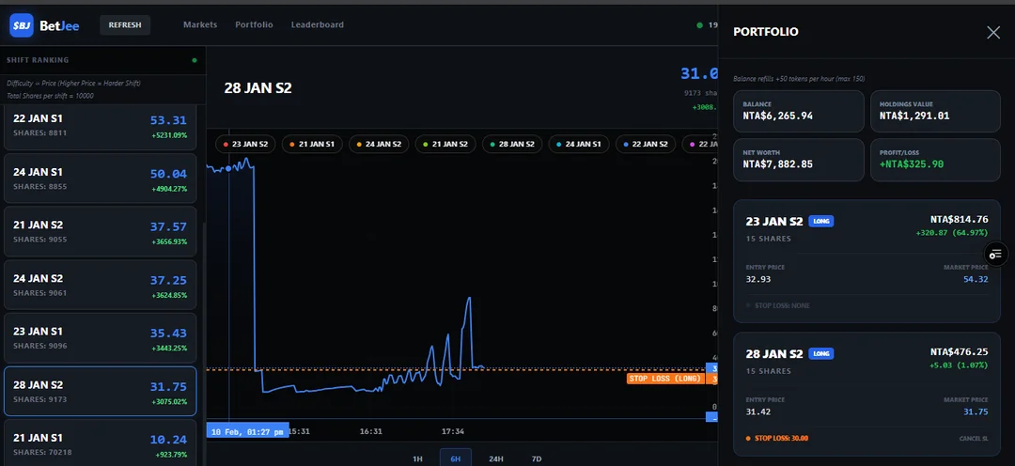This screenshot has width=1015, height=466.
Task: Click the BetJee $BJ logo icon
Action: [x=22, y=25]
